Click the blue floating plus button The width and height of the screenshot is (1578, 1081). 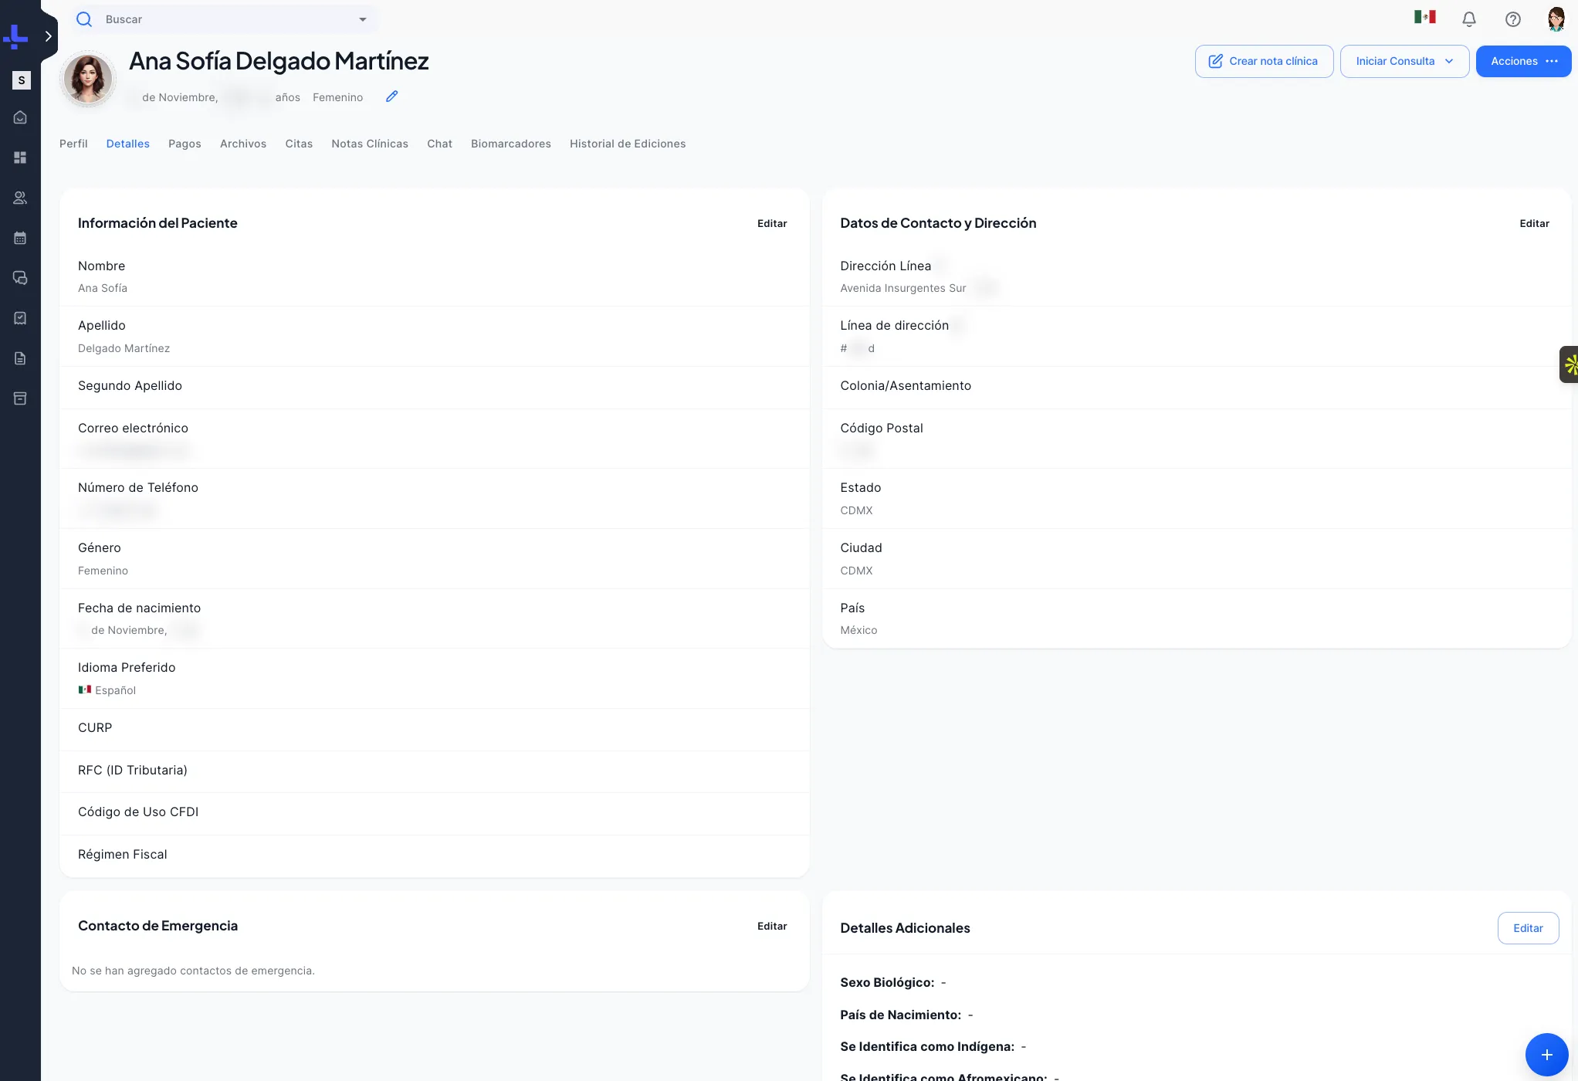[x=1546, y=1054]
